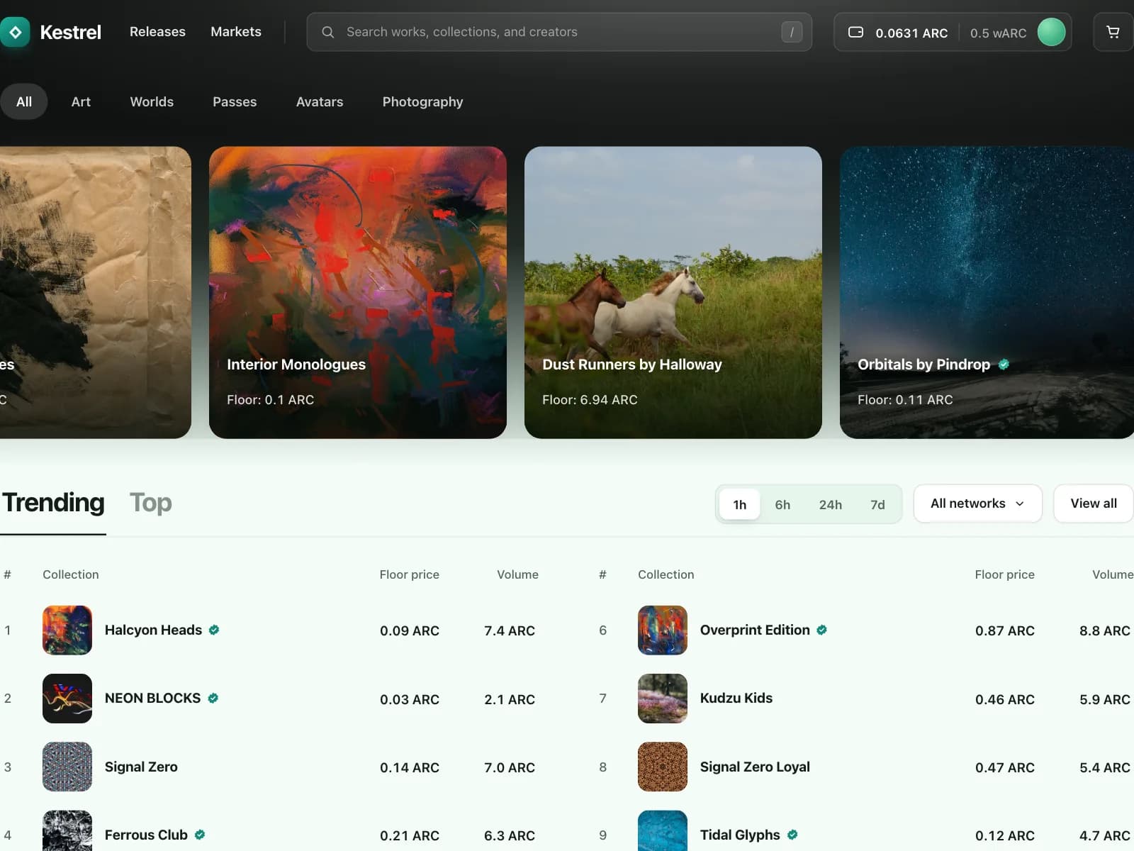Open Signal Zero Loyal collection thumbnail
The width and height of the screenshot is (1134, 851).
pos(663,767)
